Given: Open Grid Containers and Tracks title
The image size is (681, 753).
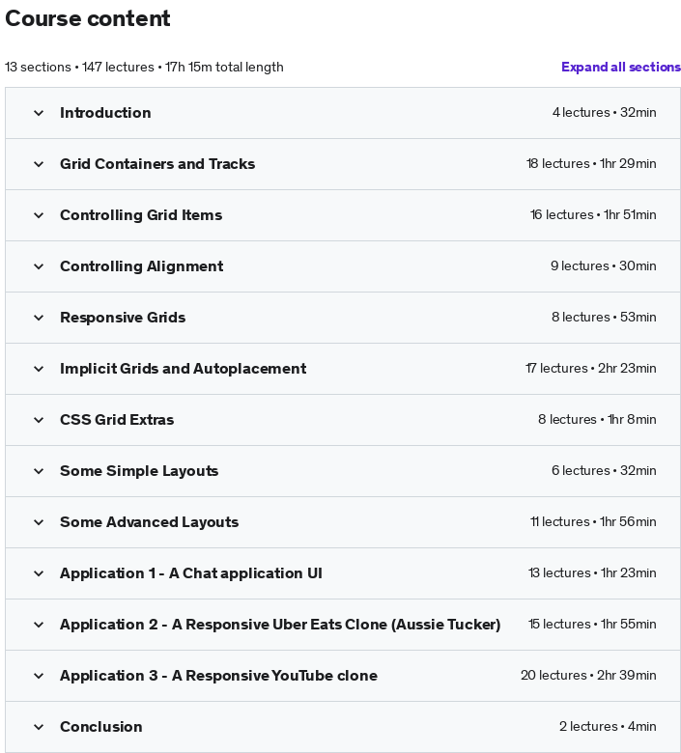Looking at the screenshot, I should (x=157, y=164).
